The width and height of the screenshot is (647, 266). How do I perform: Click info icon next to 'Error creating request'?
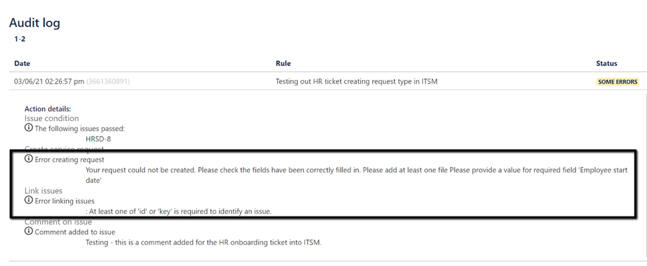coord(28,159)
